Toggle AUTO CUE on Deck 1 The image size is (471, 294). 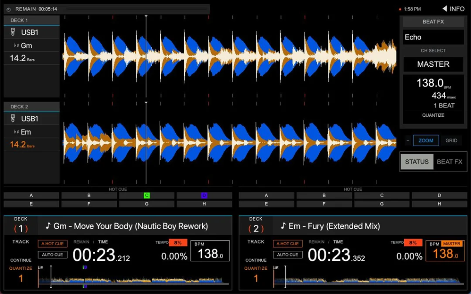click(52, 254)
